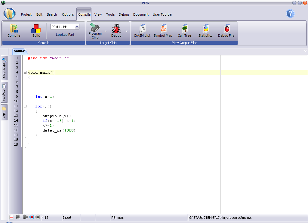Click the #include "main.h" line

(x=48, y=58)
